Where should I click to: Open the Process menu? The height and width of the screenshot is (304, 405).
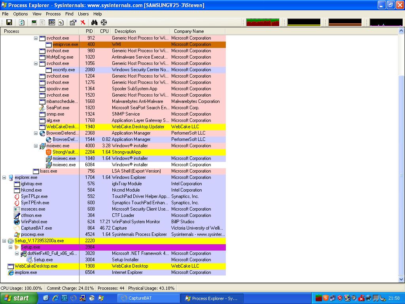(x=53, y=14)
